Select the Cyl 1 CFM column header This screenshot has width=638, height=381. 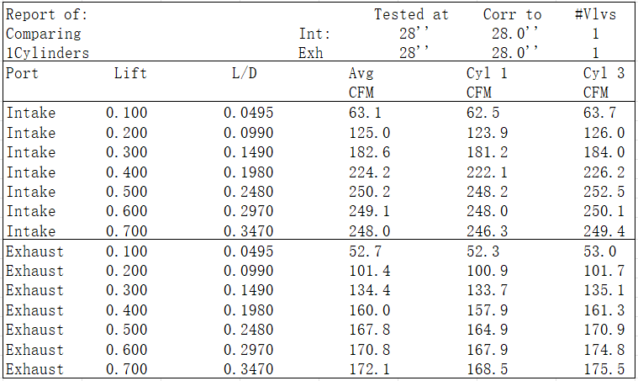[487, 82]
